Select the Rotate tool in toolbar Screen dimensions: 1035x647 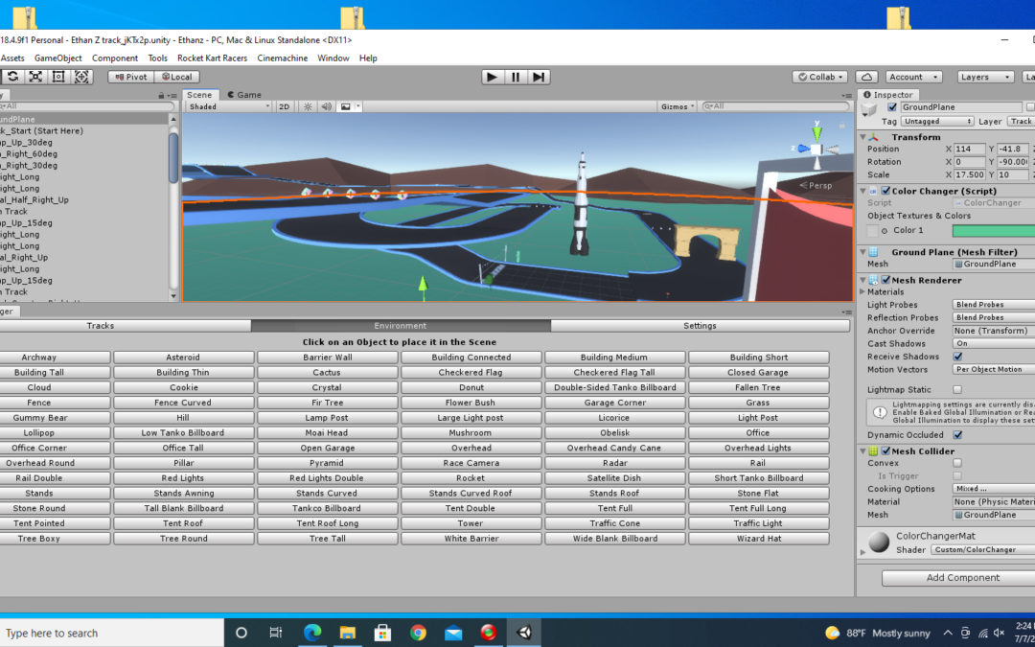[x=12, y=77]
